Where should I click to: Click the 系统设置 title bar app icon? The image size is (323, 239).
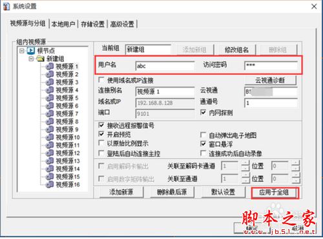pyautogui.click(x=6, y=6)
